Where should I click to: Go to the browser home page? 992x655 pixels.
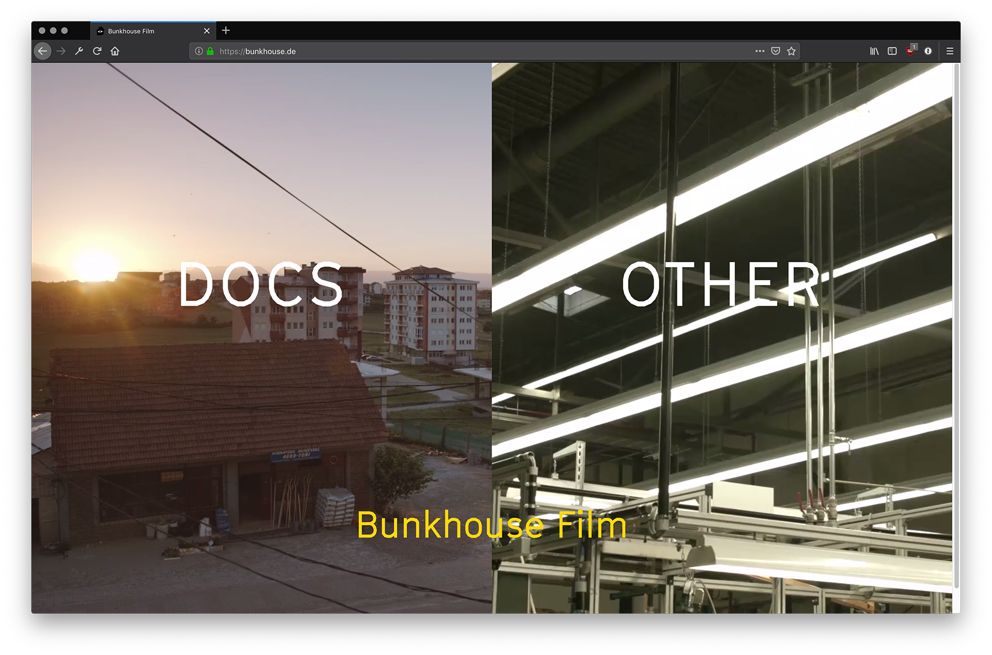coord(115,51)
